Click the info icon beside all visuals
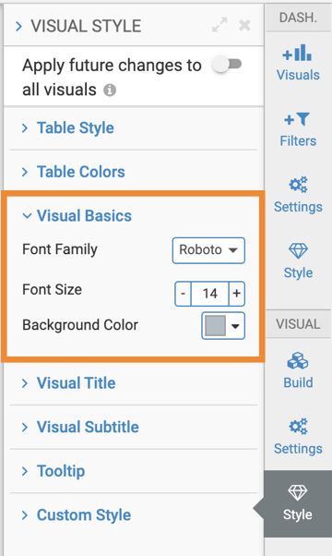 (110, 91)
